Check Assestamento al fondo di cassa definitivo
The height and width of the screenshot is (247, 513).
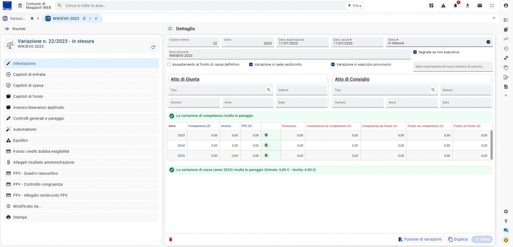[x=169, y=65]
